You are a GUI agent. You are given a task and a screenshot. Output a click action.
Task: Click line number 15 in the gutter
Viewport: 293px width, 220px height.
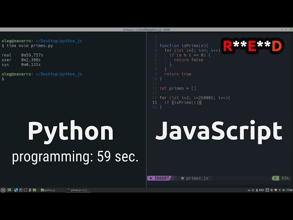[155, 103]
